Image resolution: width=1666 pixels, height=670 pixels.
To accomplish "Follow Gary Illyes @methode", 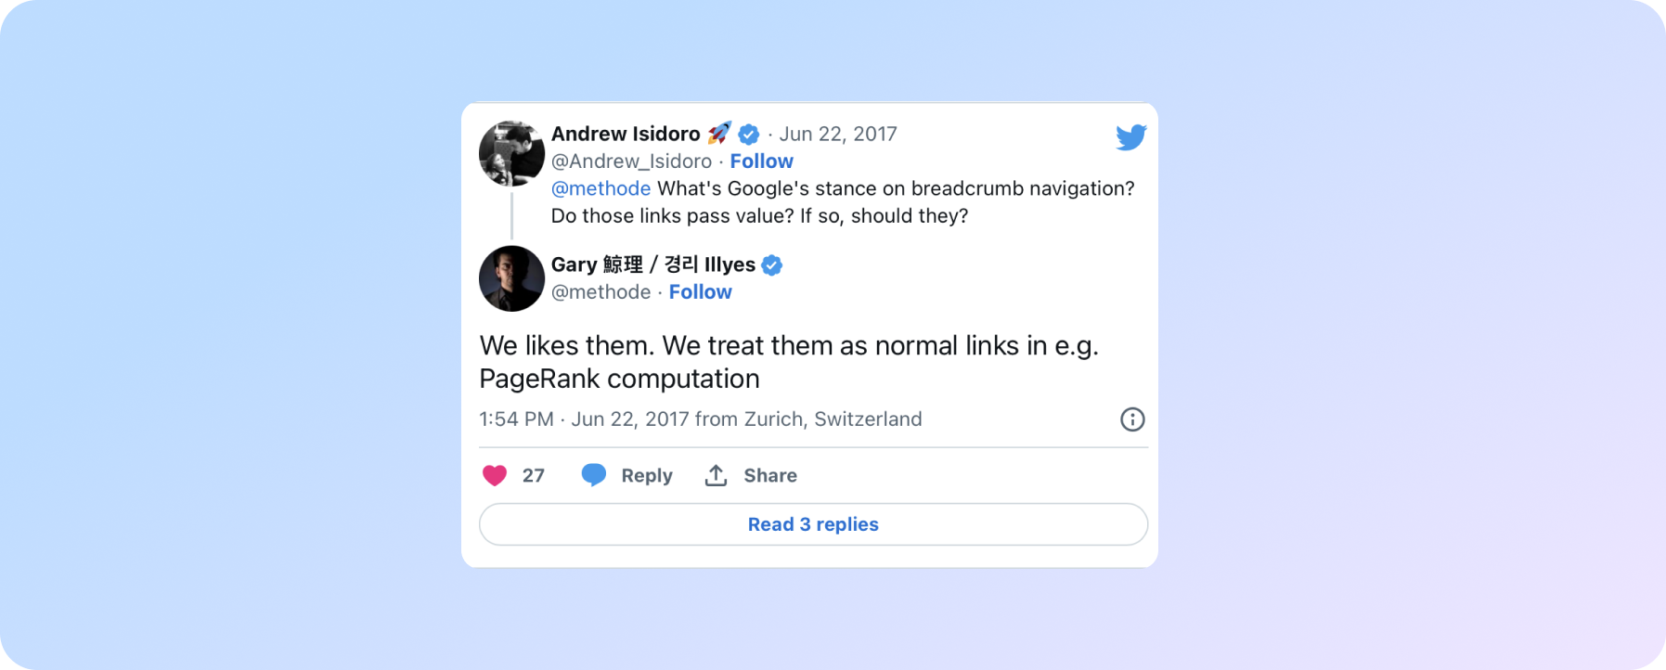I will point(700,292).
